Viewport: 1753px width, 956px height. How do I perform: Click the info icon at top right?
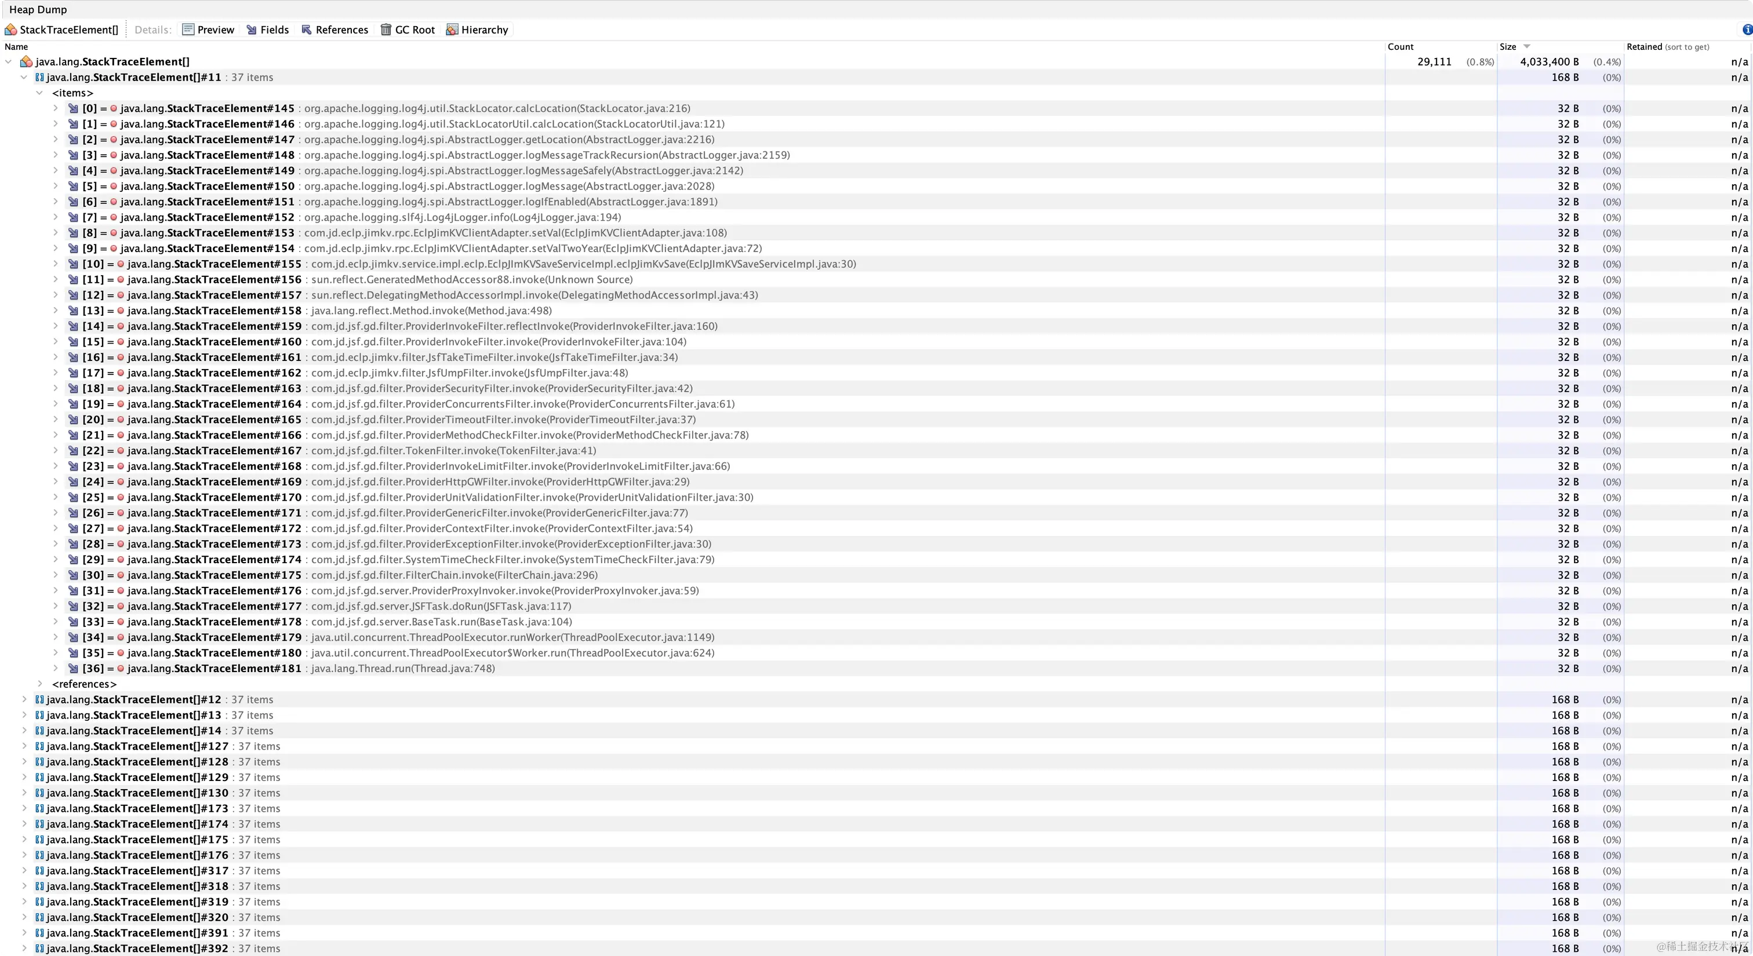pos(1747,29)
